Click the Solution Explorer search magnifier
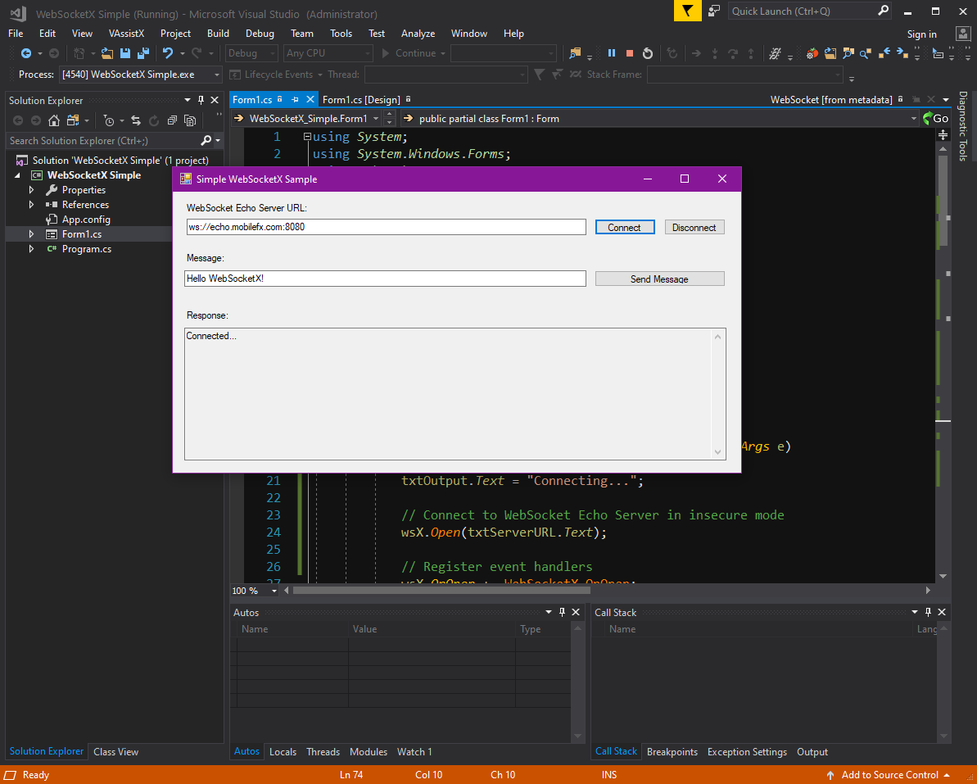Image resolution: width=977 pixels, height=784 pixels. (x=206, y=140)
